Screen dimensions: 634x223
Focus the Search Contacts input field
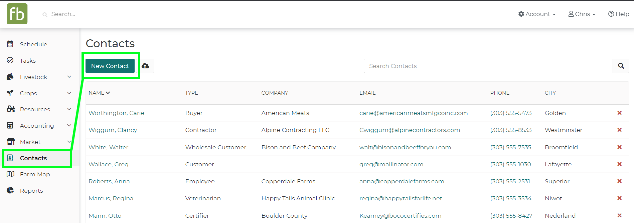488,66
